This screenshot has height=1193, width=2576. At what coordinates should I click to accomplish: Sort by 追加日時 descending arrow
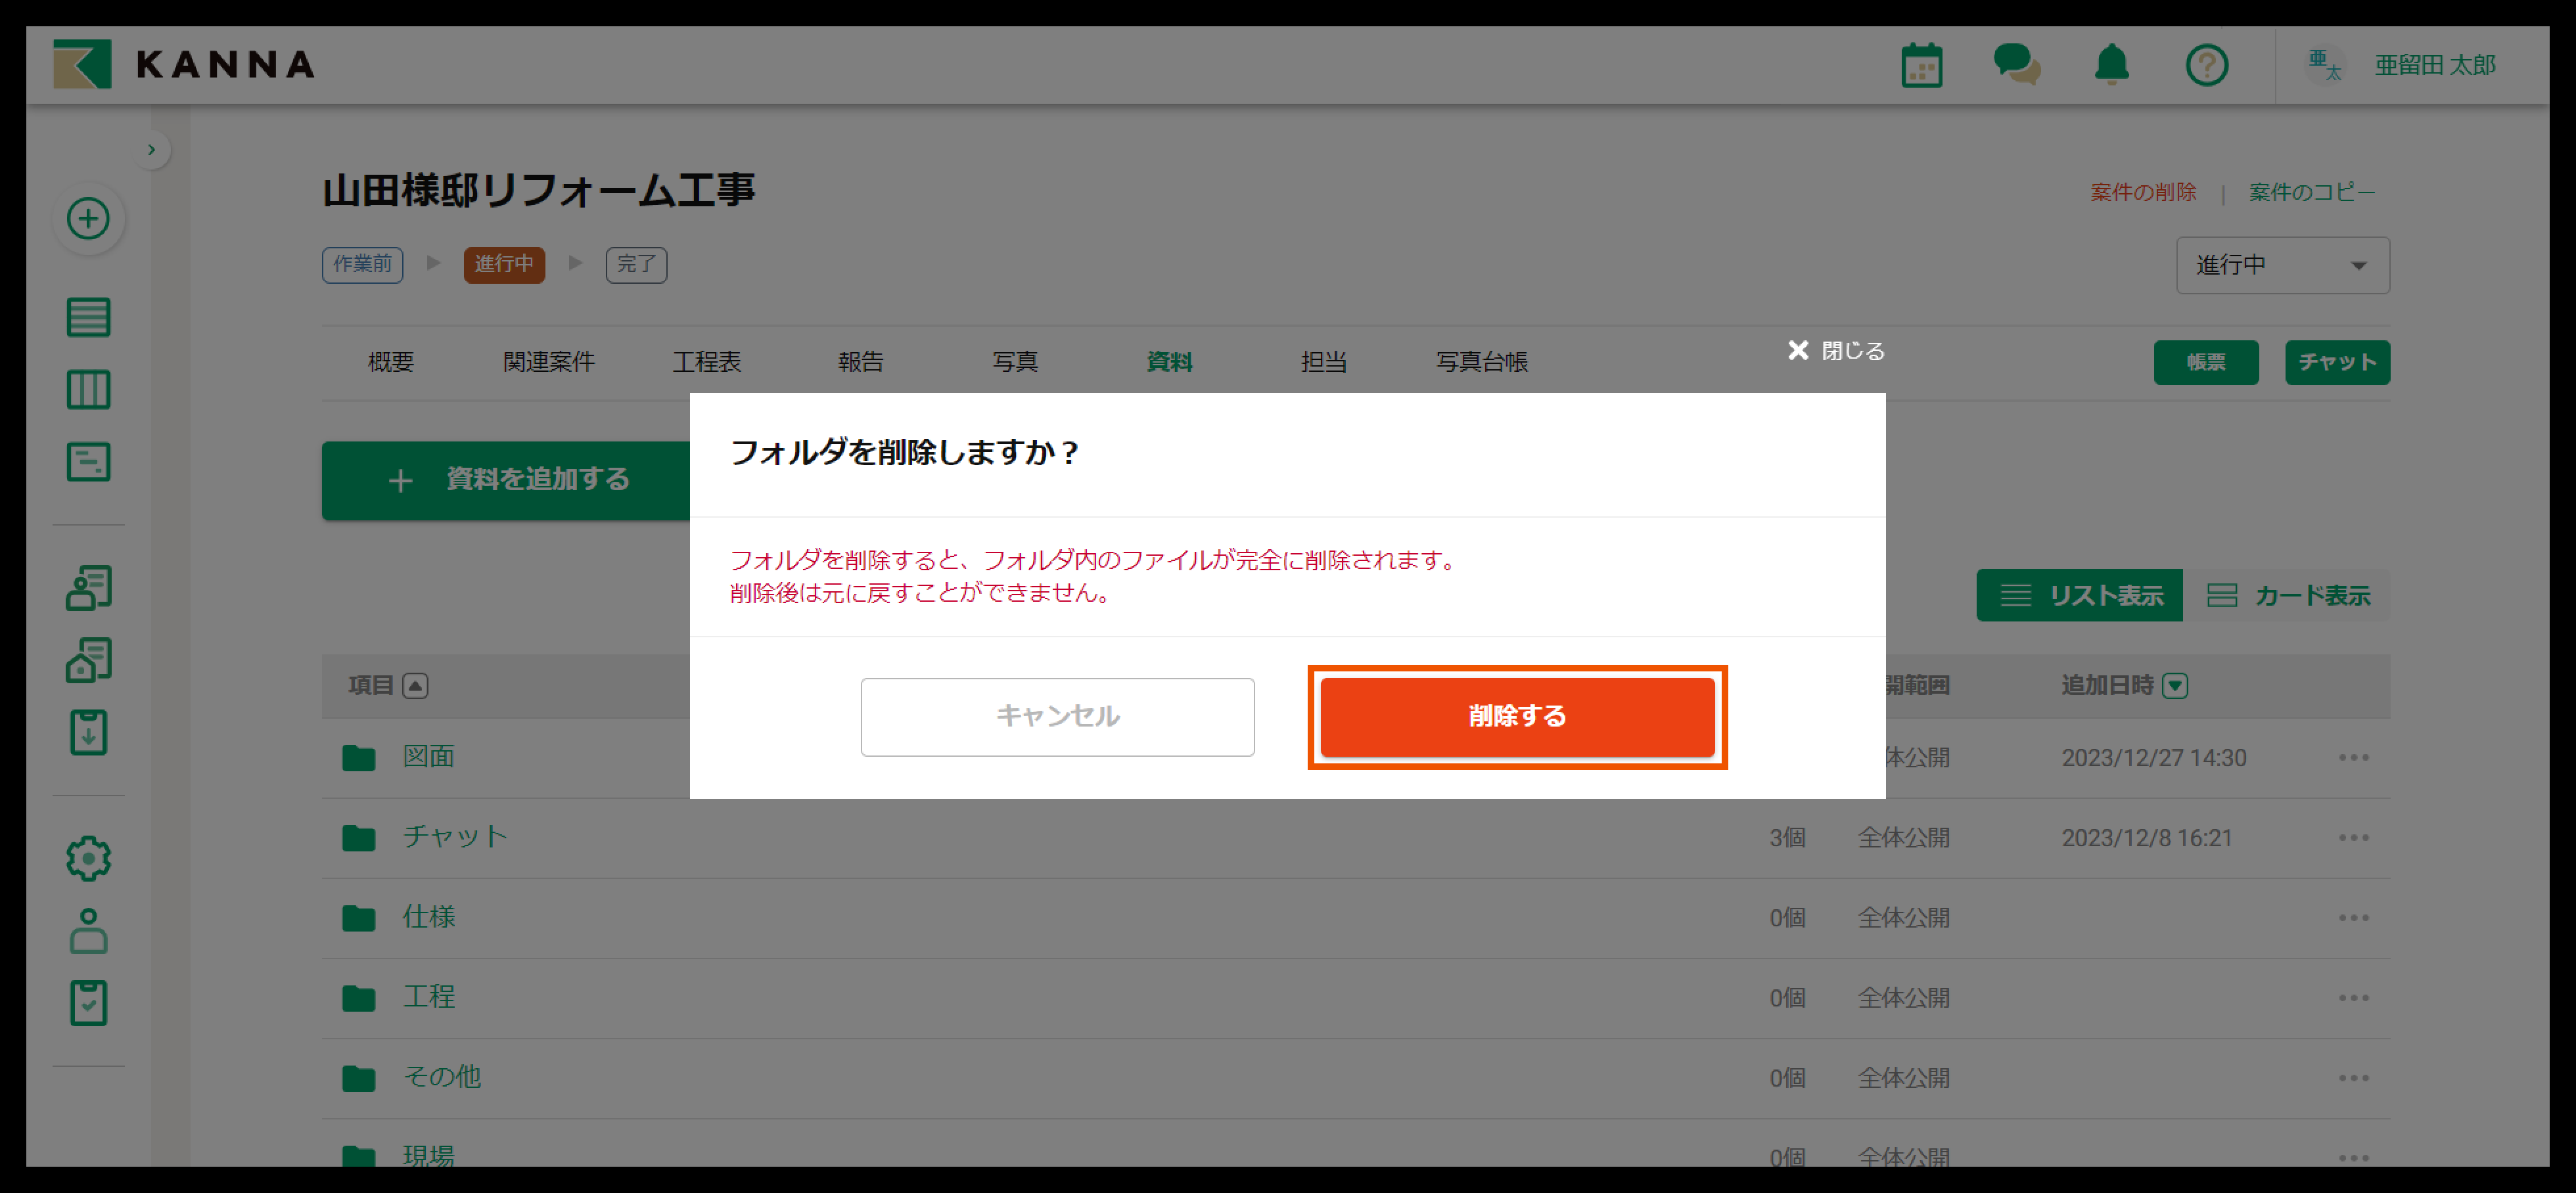(x=2174, y=686)
